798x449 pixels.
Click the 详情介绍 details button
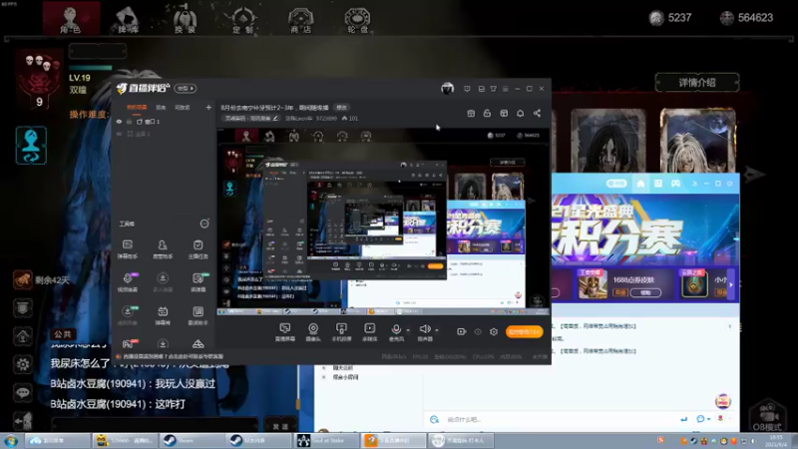[x=697, y=83]
